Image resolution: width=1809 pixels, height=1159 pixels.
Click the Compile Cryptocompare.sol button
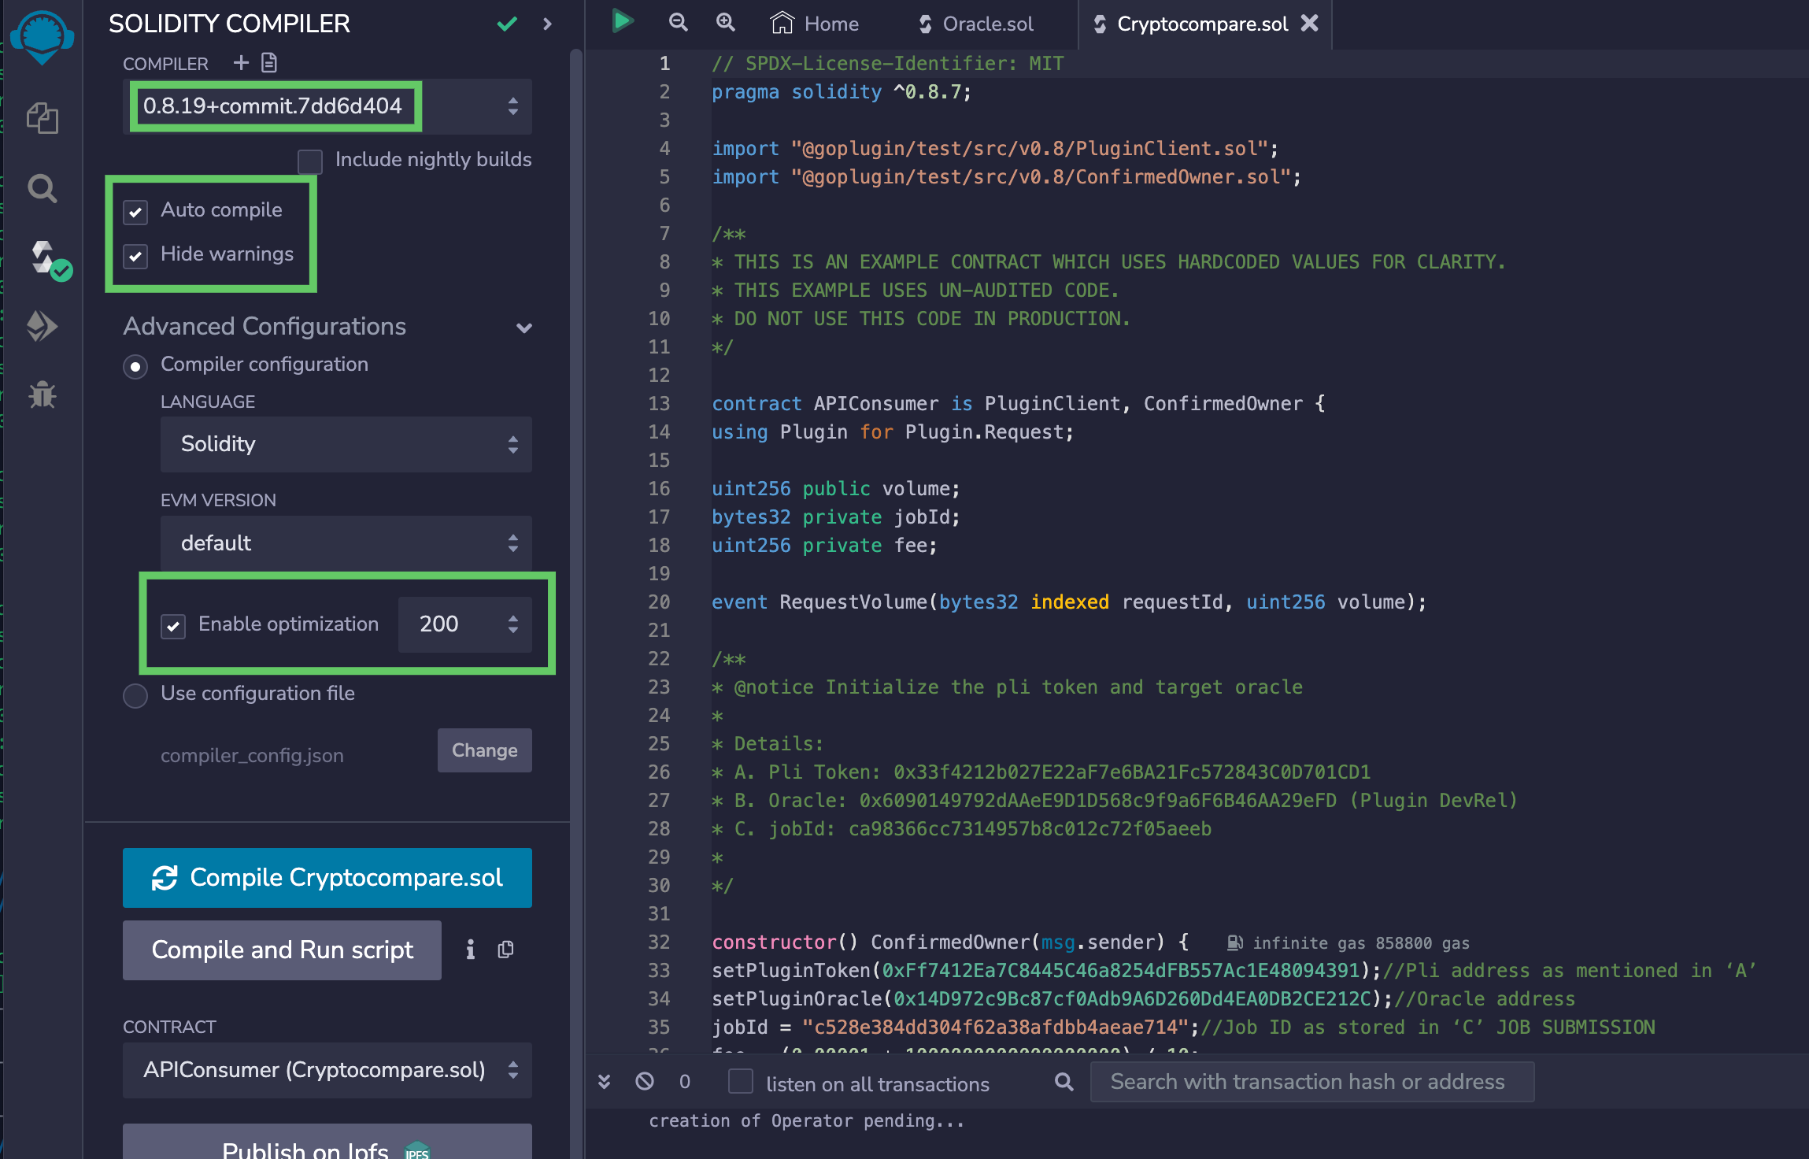click(327, 877)
